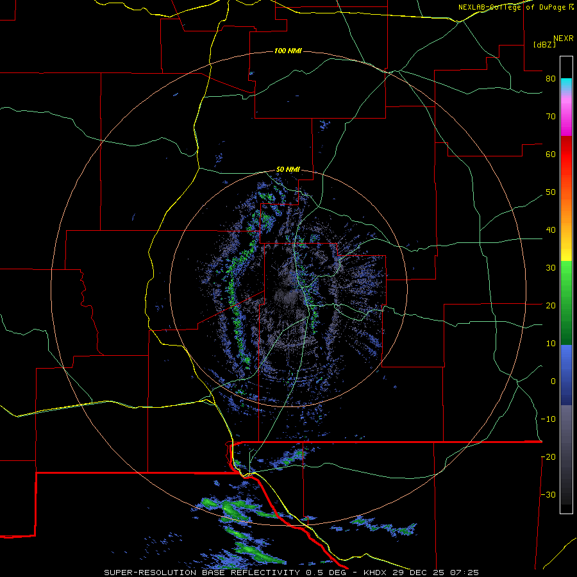Click the "50 NMI" range ring label

(288, 169)
